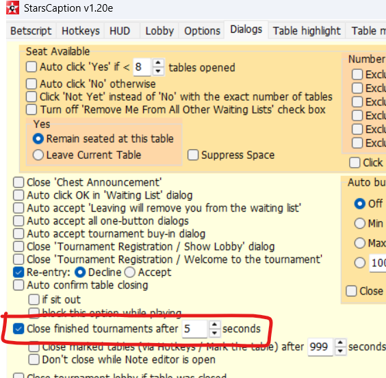Check the 'if sit out' sub-option

coord(34,299)
